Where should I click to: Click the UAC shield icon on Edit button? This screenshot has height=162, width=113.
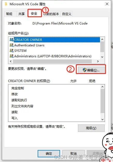(x=85, y=70)
